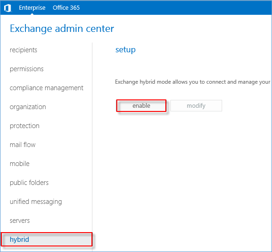Click the Exchange hybrid mode description text

pyautogui.click(x=193, y=82)
